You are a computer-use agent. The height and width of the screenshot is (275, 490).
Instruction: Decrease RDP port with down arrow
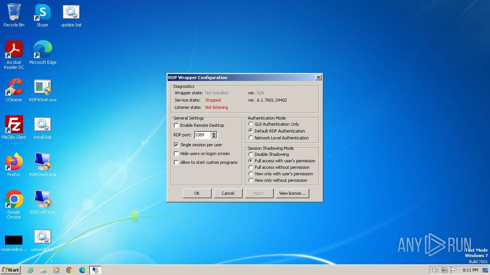click(214, 136)
